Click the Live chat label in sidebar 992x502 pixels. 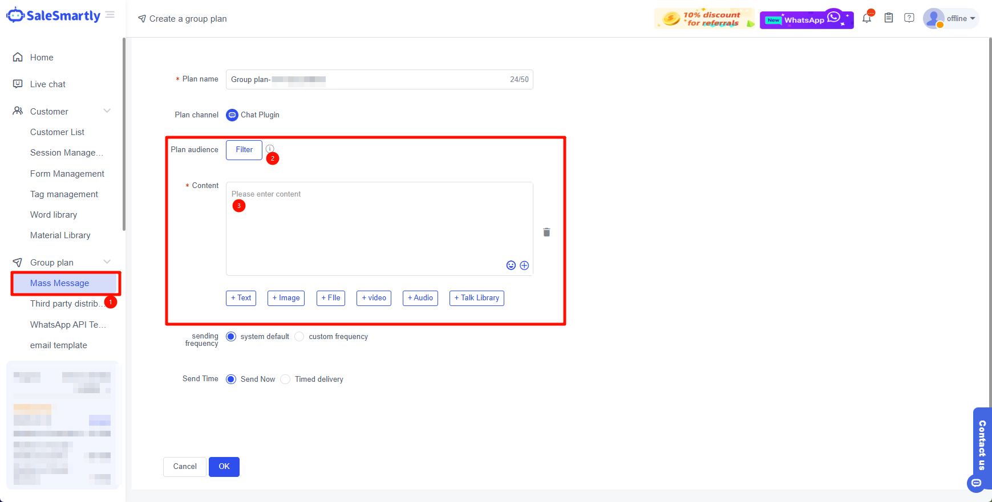click(x=48, y=84)
